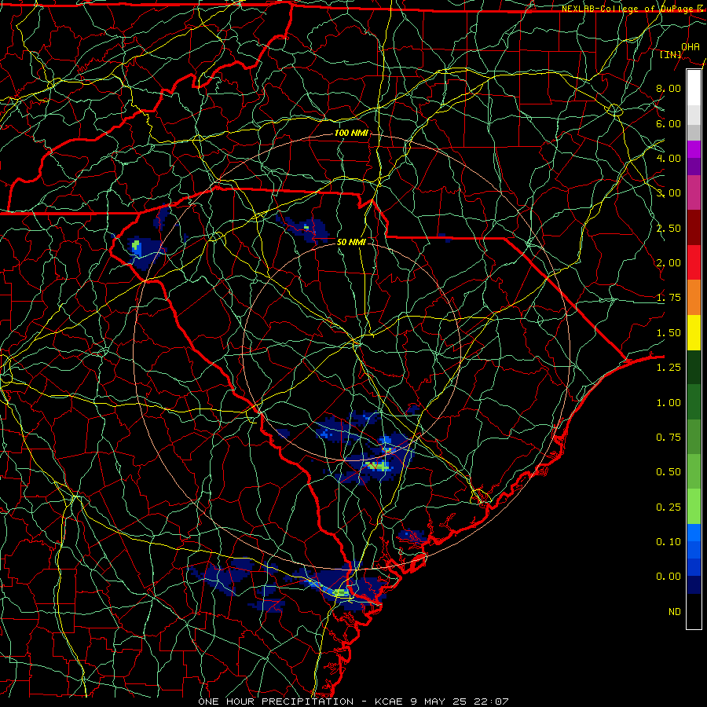Click the 0.10 legend value
This screenshot has height=707, width=707.
[669, 542]
